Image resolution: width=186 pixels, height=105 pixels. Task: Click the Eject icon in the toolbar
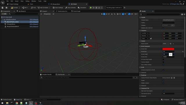click(99, 8)
